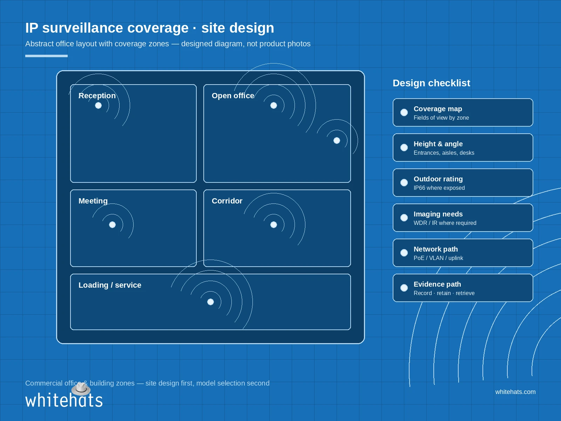Select the Imaging needs bullet dot

[404, 218]
